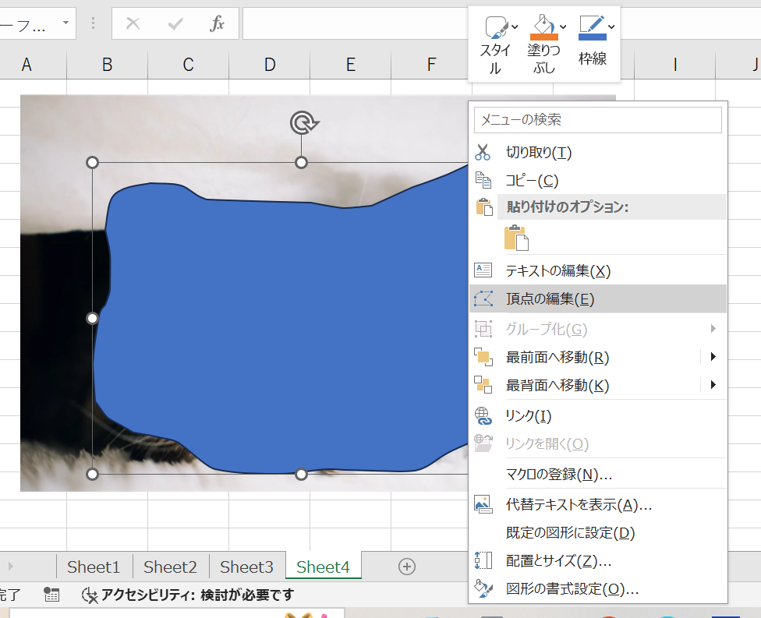Select column B header
The image size is (761, 618).
pos(108,65)
